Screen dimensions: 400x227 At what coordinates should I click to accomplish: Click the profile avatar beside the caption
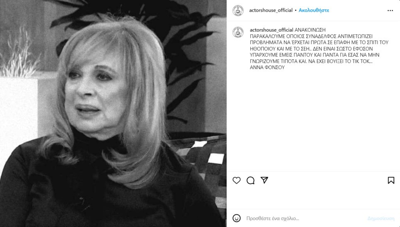pos(238,32)
